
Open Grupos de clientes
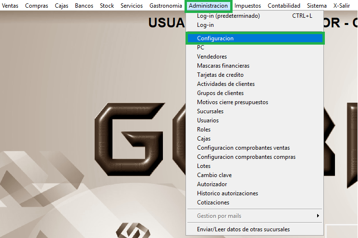[255, 93]
